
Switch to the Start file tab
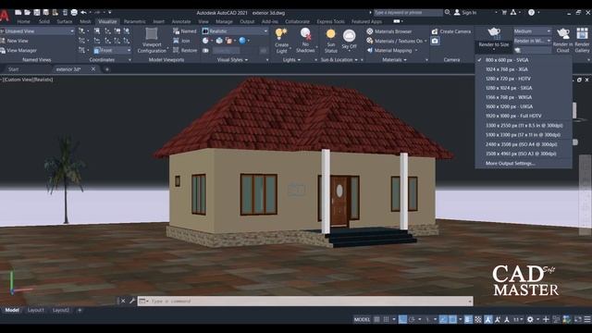(14, 69)
